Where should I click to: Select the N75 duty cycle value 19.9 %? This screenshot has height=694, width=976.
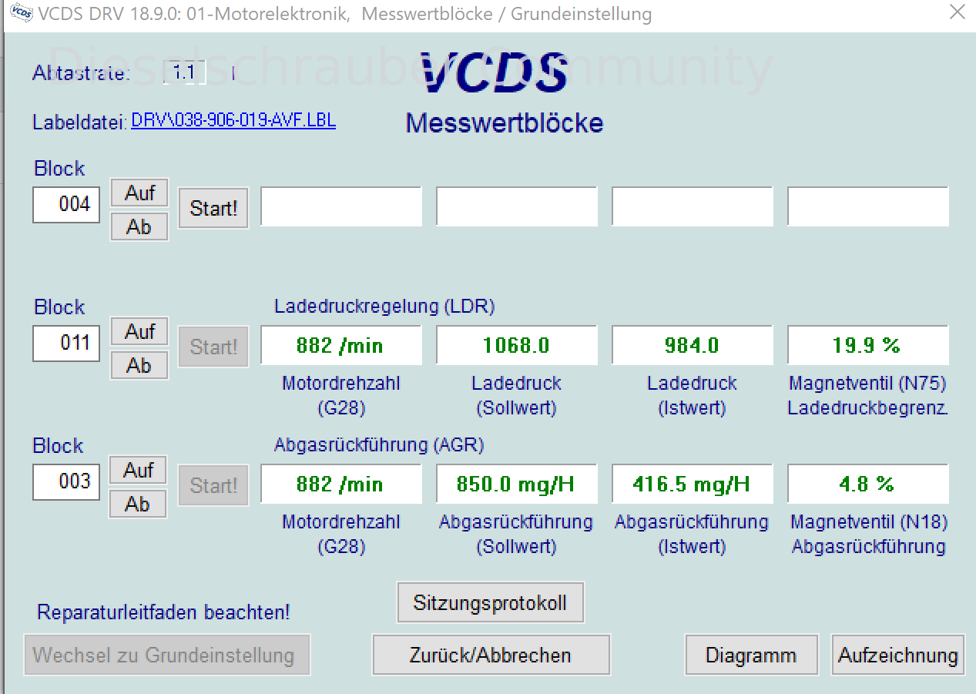(868, 345)
